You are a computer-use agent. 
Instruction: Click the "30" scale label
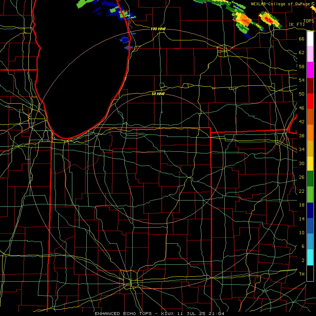pos(302,163)
